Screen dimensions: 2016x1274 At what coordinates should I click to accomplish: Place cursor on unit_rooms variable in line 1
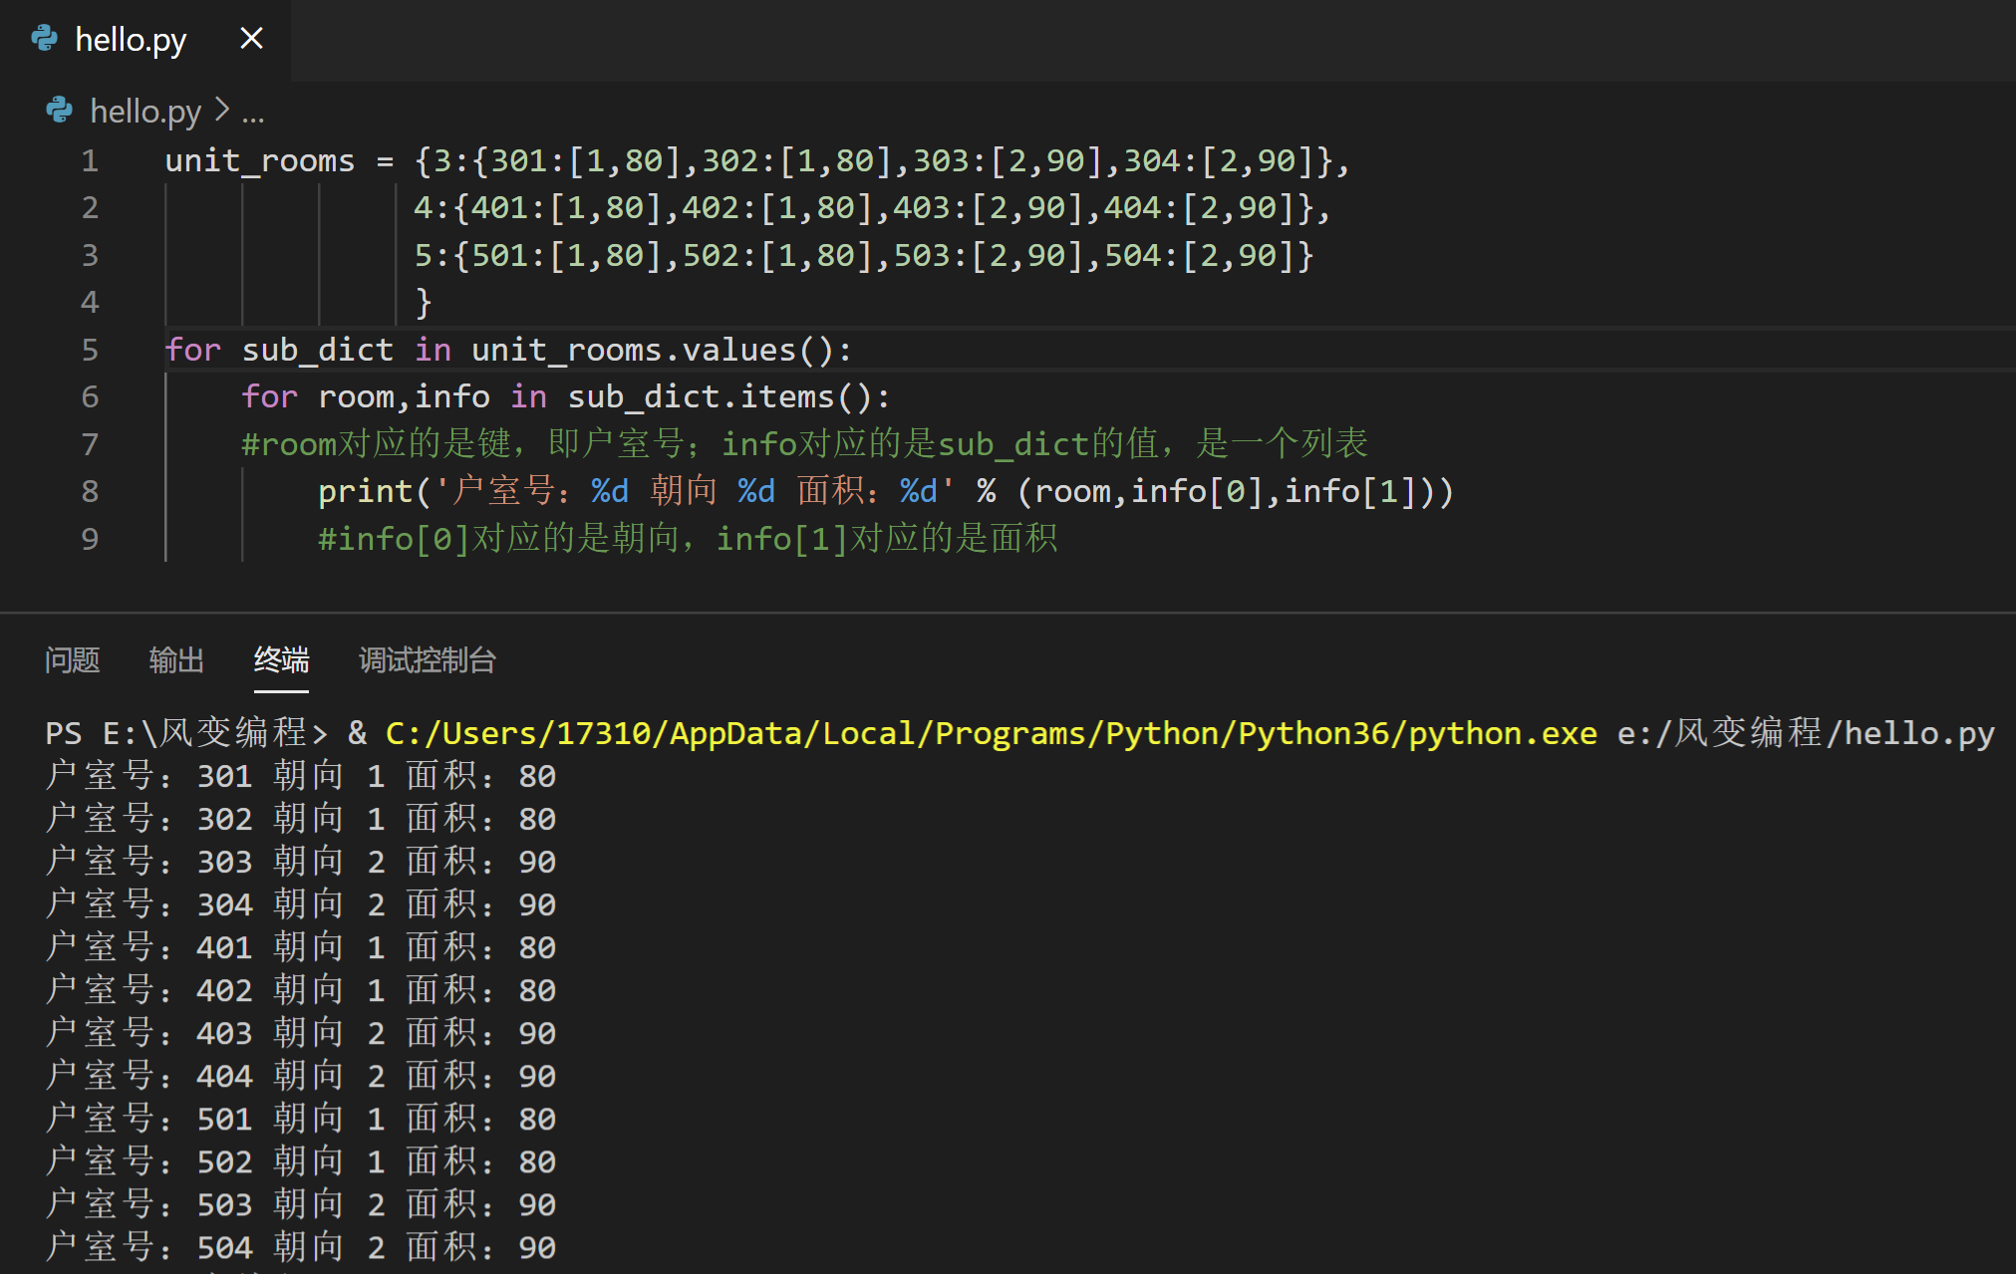(260, 160)
